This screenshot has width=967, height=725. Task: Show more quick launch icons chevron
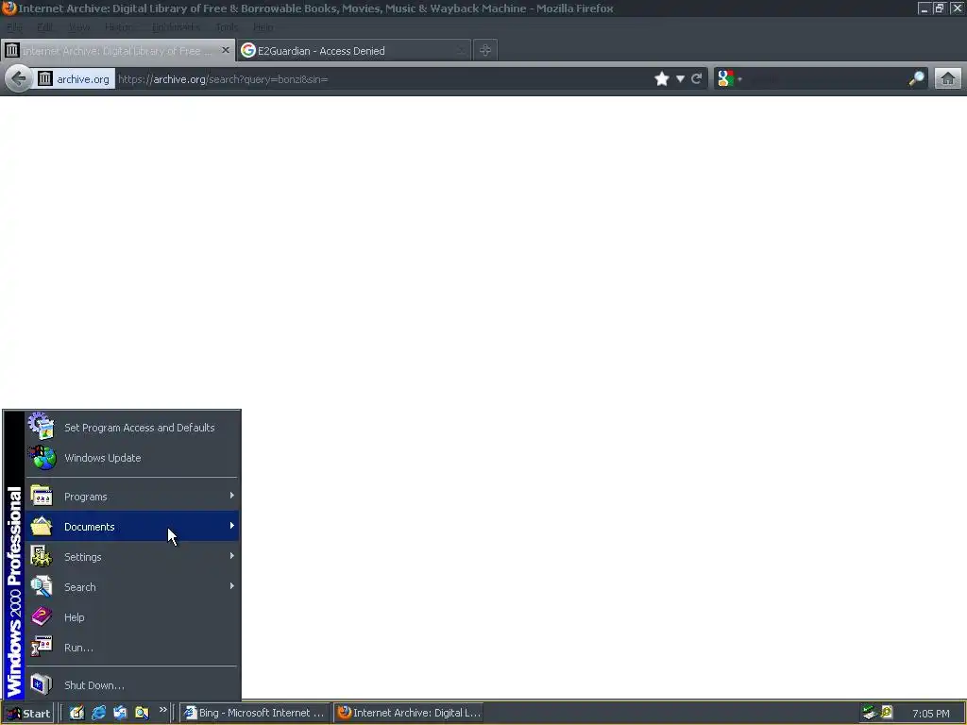click(x=162, y=710)
